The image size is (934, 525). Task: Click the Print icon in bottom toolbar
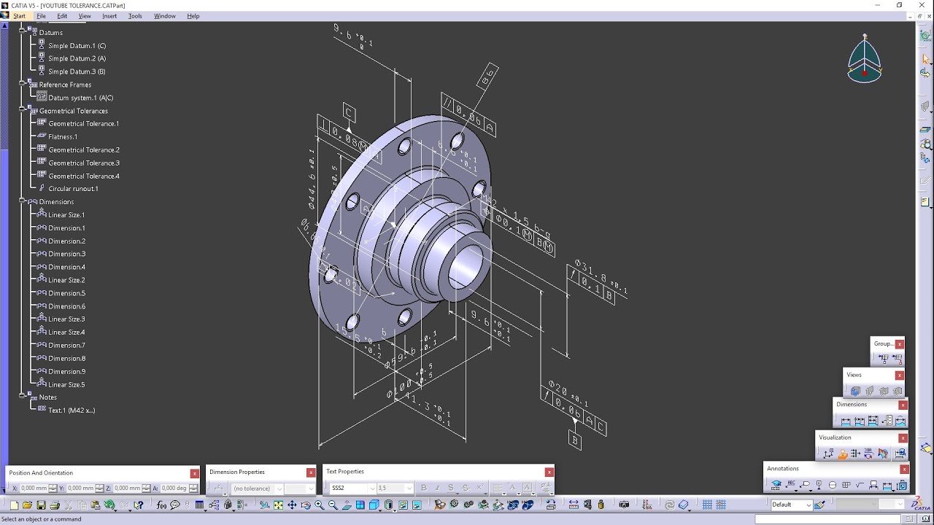(x=55, y=505)
